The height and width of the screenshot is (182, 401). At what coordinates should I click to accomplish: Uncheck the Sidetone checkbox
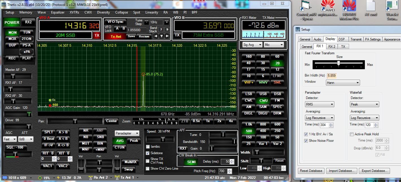coord(148,153)
